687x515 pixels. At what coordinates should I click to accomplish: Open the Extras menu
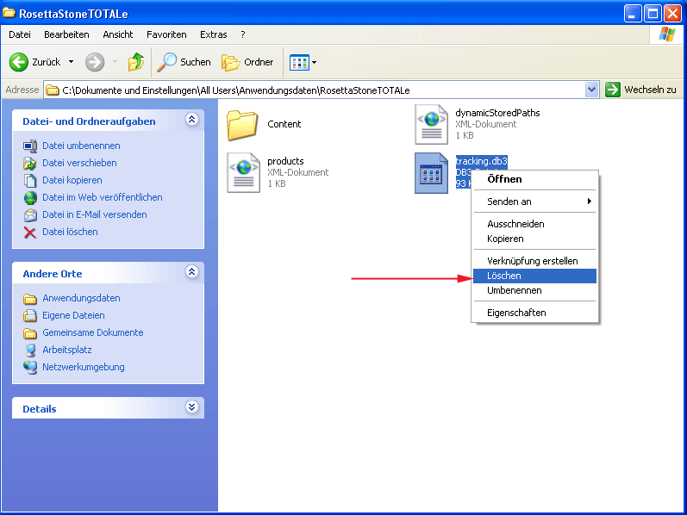(213, 34)
